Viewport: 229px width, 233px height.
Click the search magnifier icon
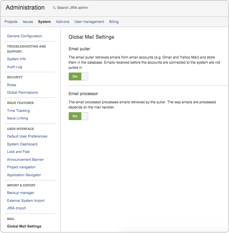[54, 8]
